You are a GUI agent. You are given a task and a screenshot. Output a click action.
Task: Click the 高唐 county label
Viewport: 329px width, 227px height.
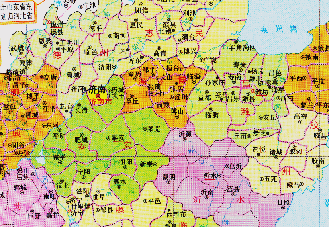click(x=50, y=78)
